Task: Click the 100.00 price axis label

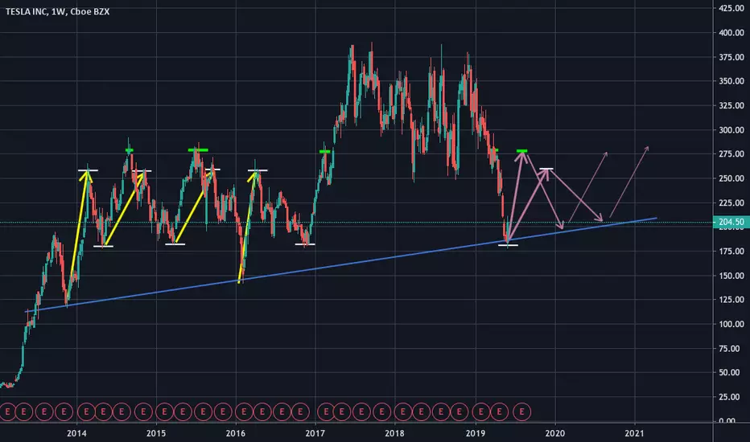Action: (731, 324)
